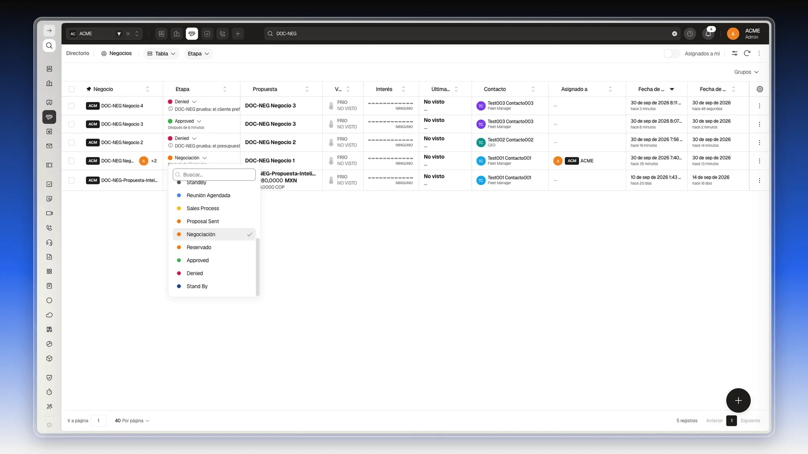Choose Sales Process from stage list
The image size is (808, 454).
(x=214, y=209)
